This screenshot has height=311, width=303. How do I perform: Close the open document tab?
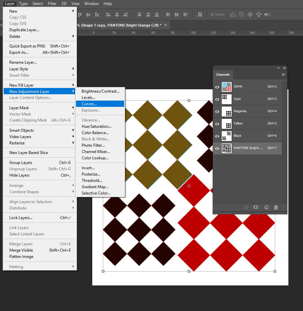pyautogui.click(x=166, y=25)
